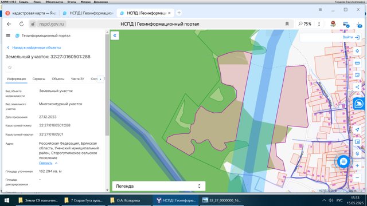367x206 pixels.
Task: Show hidden system tray icons chevron
Action: tap(324, 200)
